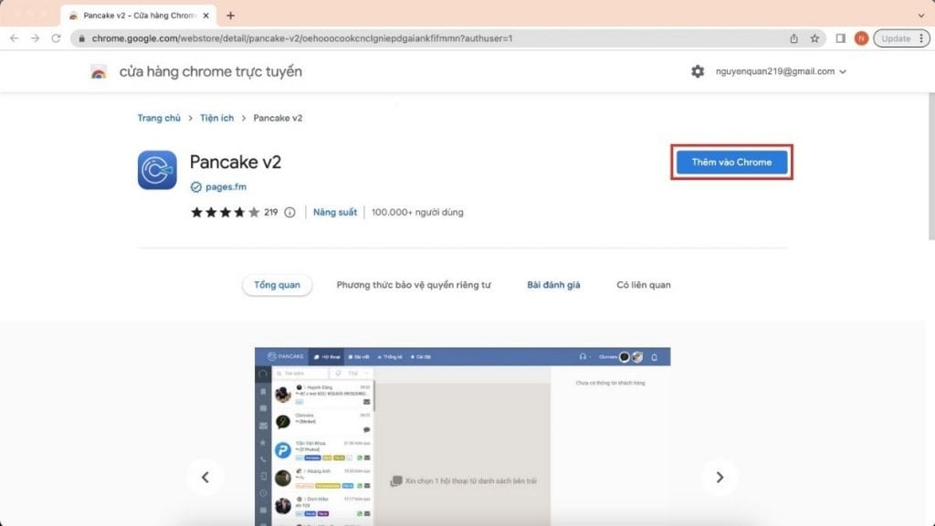The width and height of the screenshot is (935, 526).
Task: Click the Chrome Web Store rainbow logo
Action: click(99, 71)
